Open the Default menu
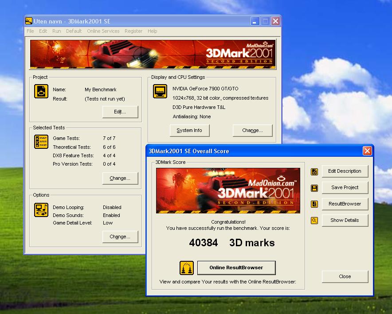Screen dimensions: 392x314 pos(74,31)
